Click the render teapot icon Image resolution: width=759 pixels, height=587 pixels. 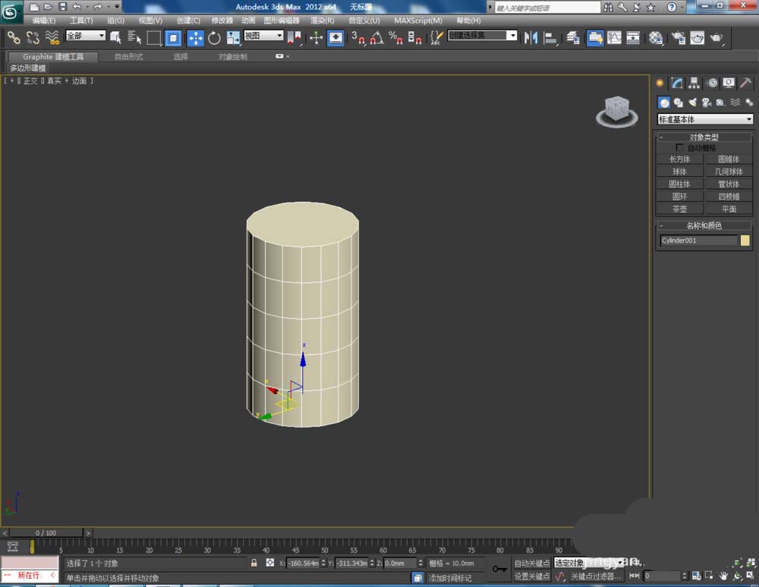(x=716, y=38)
